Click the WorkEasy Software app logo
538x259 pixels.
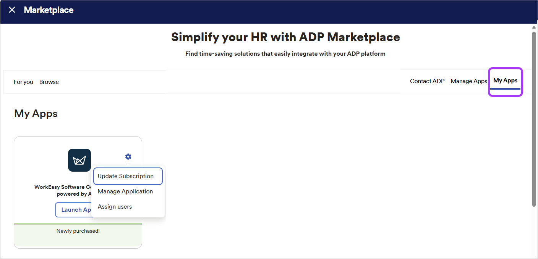tap(79, 160)
